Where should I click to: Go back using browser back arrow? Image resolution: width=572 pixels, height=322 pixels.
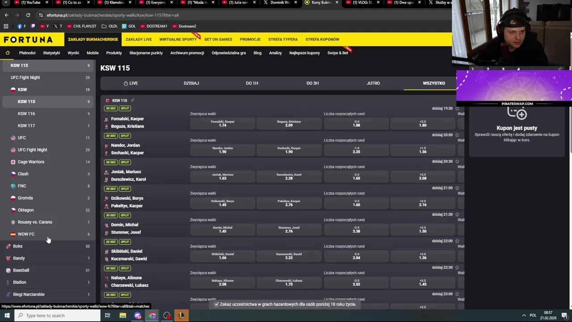[x=6, y=15]
